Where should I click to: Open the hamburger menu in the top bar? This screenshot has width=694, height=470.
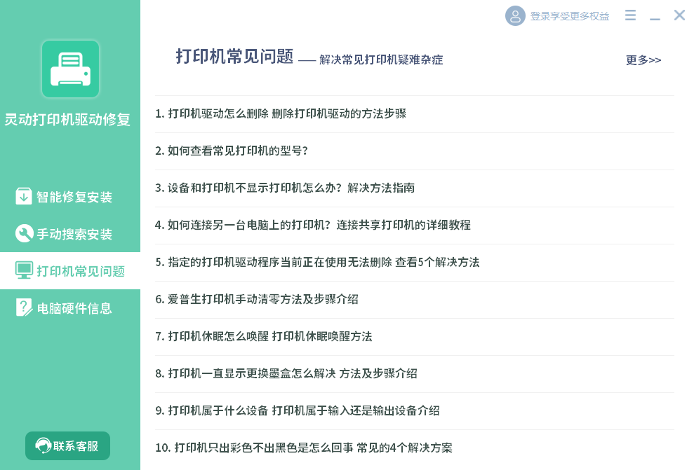coord(630,15)
